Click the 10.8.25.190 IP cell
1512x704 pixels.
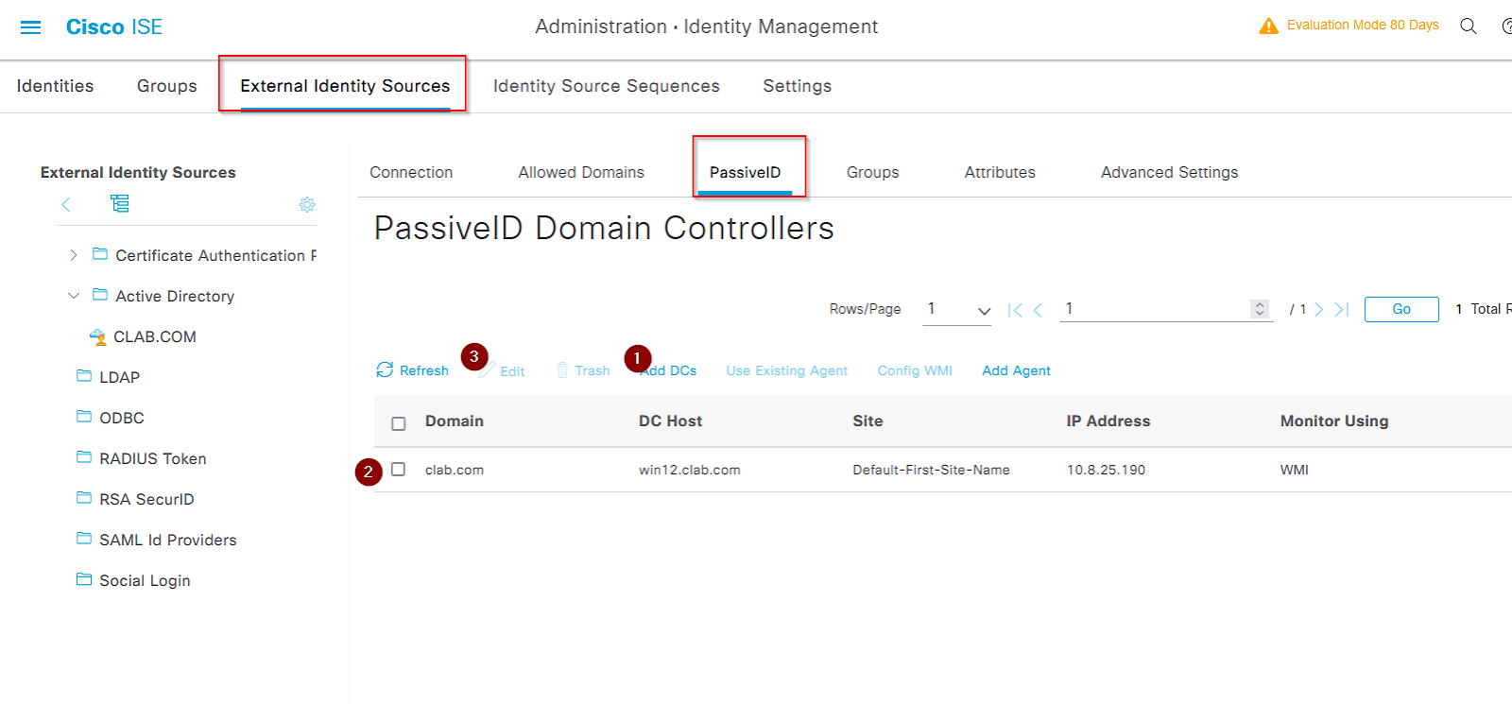pos(1106,470)
